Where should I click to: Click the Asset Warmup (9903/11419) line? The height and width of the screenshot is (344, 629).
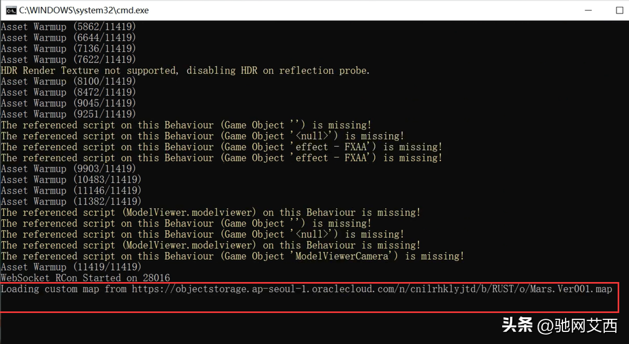tap(68, 169)
